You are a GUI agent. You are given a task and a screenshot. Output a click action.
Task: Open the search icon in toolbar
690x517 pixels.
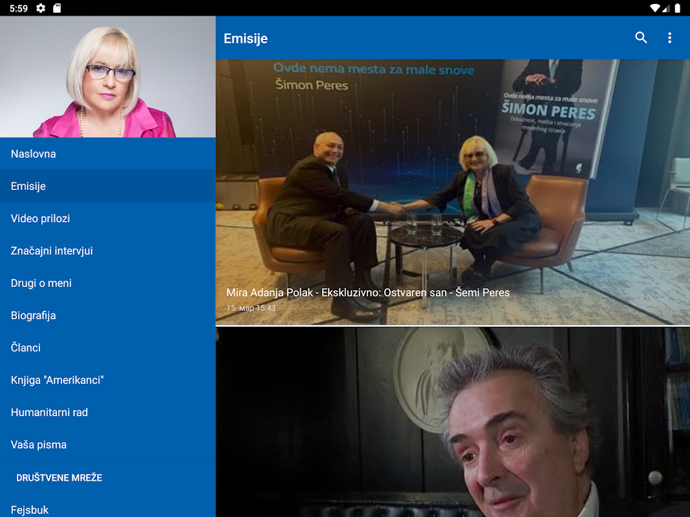641,38
